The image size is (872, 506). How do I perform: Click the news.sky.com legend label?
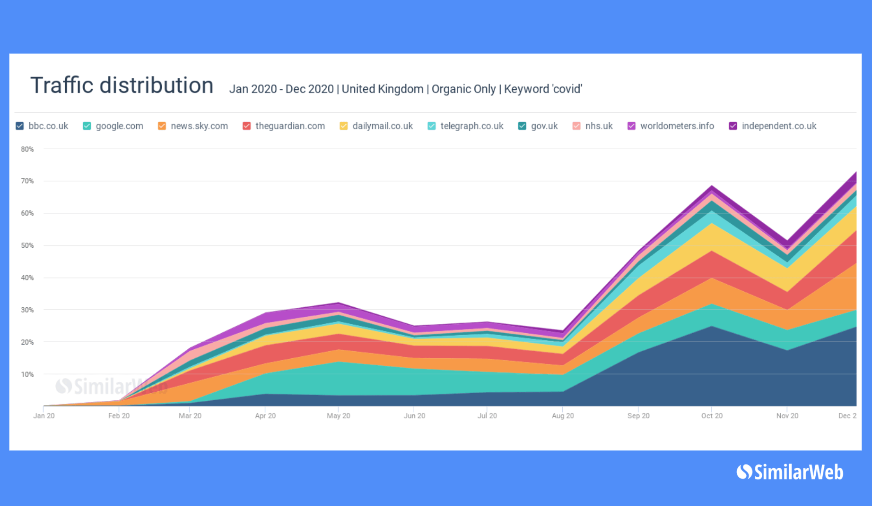(199, 126)
